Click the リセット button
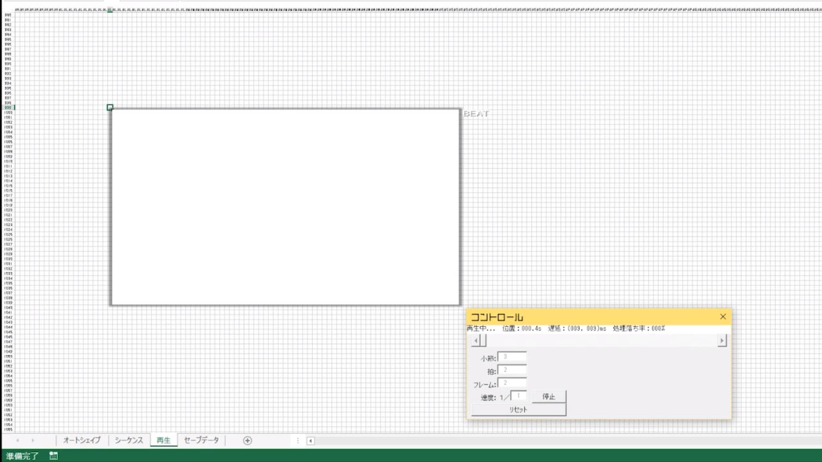Image resolution: width=822 pixels, height=462 pixels. click(518, 410)
